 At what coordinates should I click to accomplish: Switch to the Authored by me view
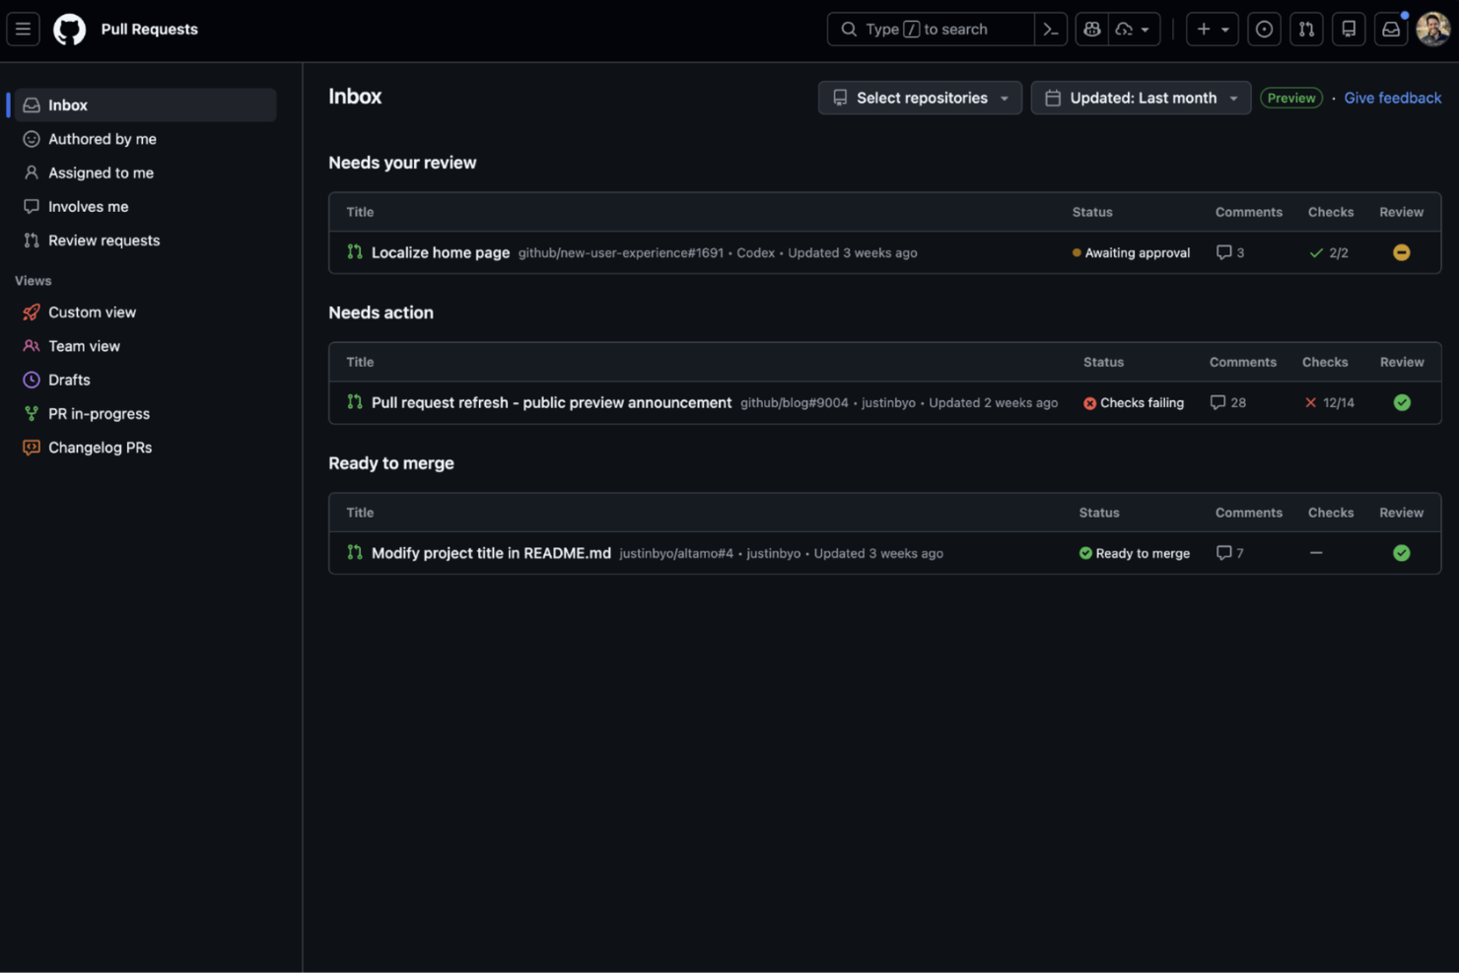click(102, 139)
